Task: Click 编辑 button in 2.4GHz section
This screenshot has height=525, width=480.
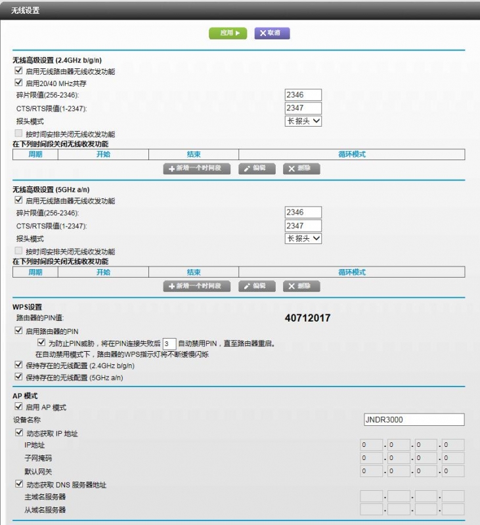Action: [257, 169]
